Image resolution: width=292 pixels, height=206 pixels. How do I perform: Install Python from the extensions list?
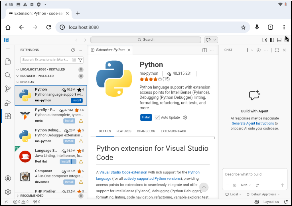click(76, 100)
